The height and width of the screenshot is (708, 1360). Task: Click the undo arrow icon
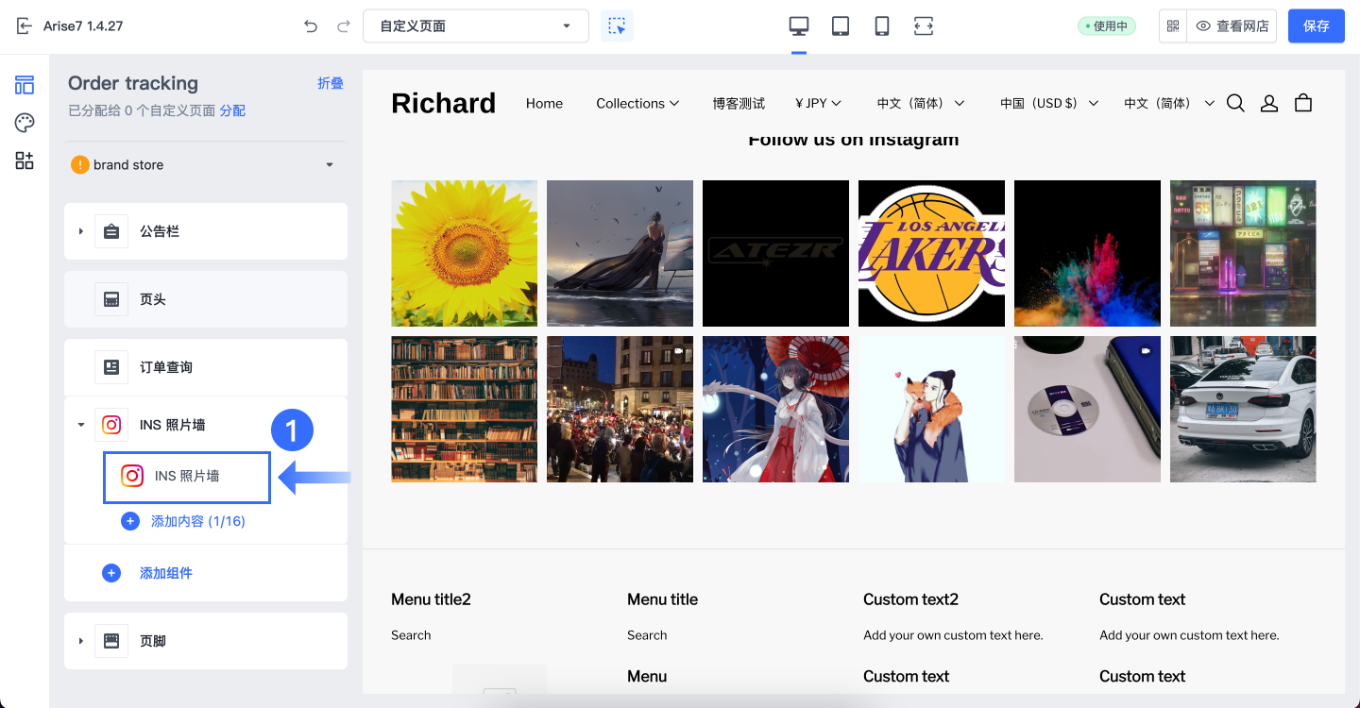[311, 26]
